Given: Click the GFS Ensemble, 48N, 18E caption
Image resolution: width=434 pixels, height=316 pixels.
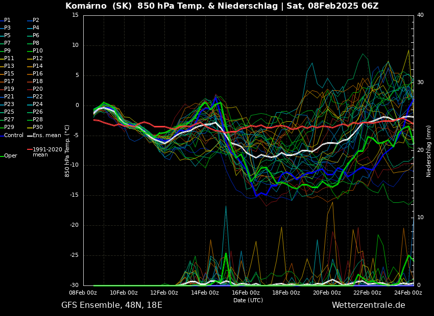Looking at the screenshot, I should pos(112,305).
